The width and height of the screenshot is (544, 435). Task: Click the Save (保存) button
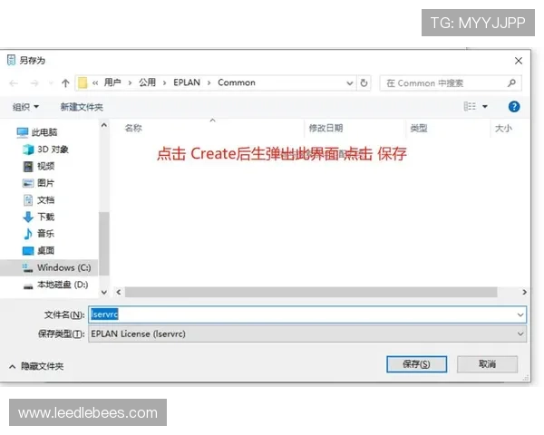pos(416,364)
